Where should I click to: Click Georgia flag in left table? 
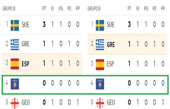click(x=15, y=103)
